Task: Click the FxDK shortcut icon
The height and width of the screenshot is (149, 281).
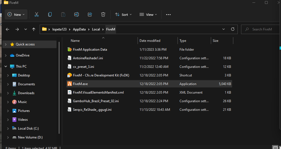Action: coord(70,75)
